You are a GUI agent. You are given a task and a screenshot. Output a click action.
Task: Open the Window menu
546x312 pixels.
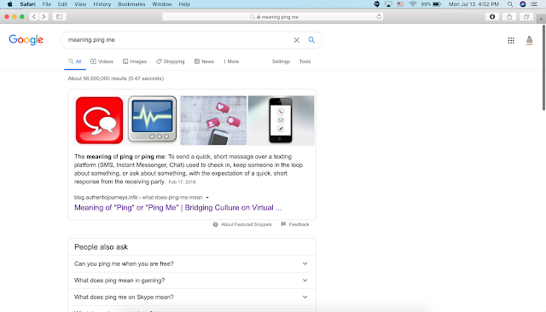[162, 4]
